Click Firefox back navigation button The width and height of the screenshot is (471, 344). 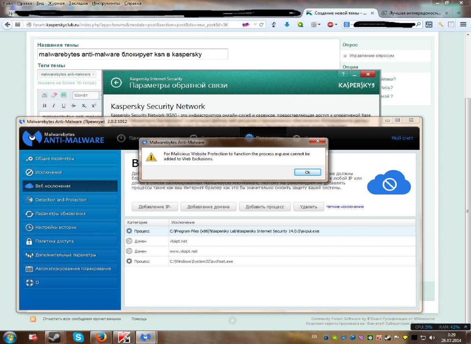(7, 24)
